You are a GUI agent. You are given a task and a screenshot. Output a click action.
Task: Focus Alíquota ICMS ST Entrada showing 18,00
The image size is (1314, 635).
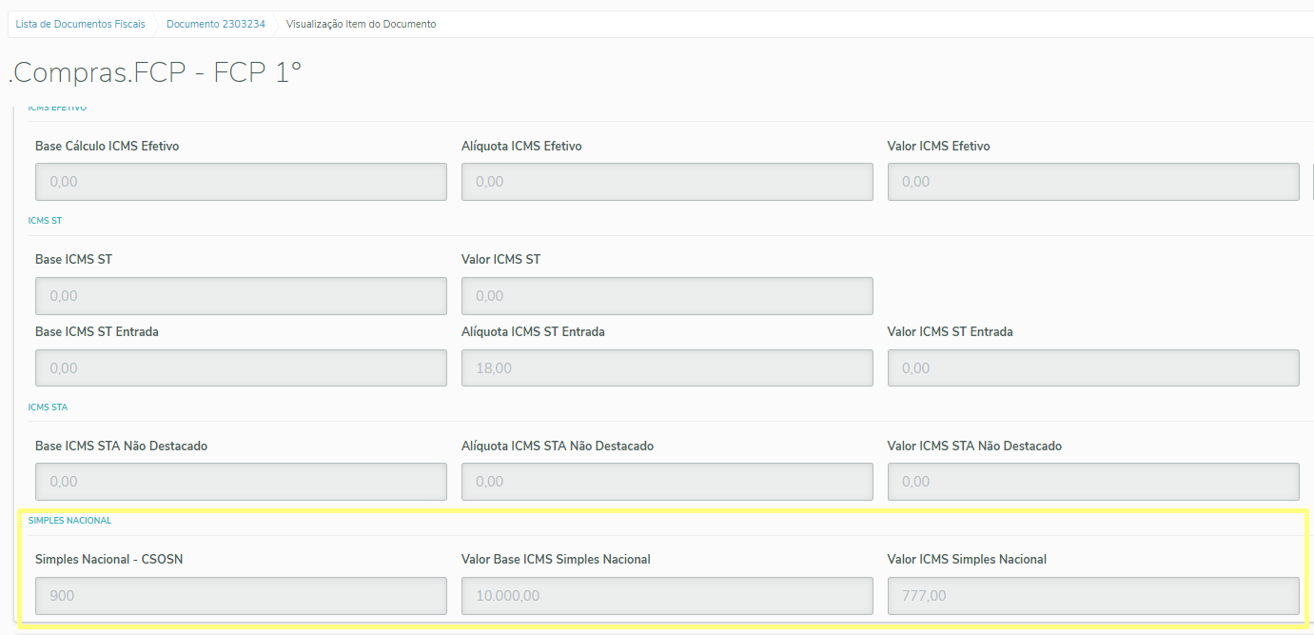coord(667,368)
